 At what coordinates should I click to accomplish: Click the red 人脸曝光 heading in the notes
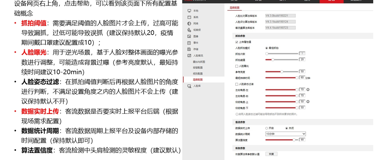tap(34, 52)
